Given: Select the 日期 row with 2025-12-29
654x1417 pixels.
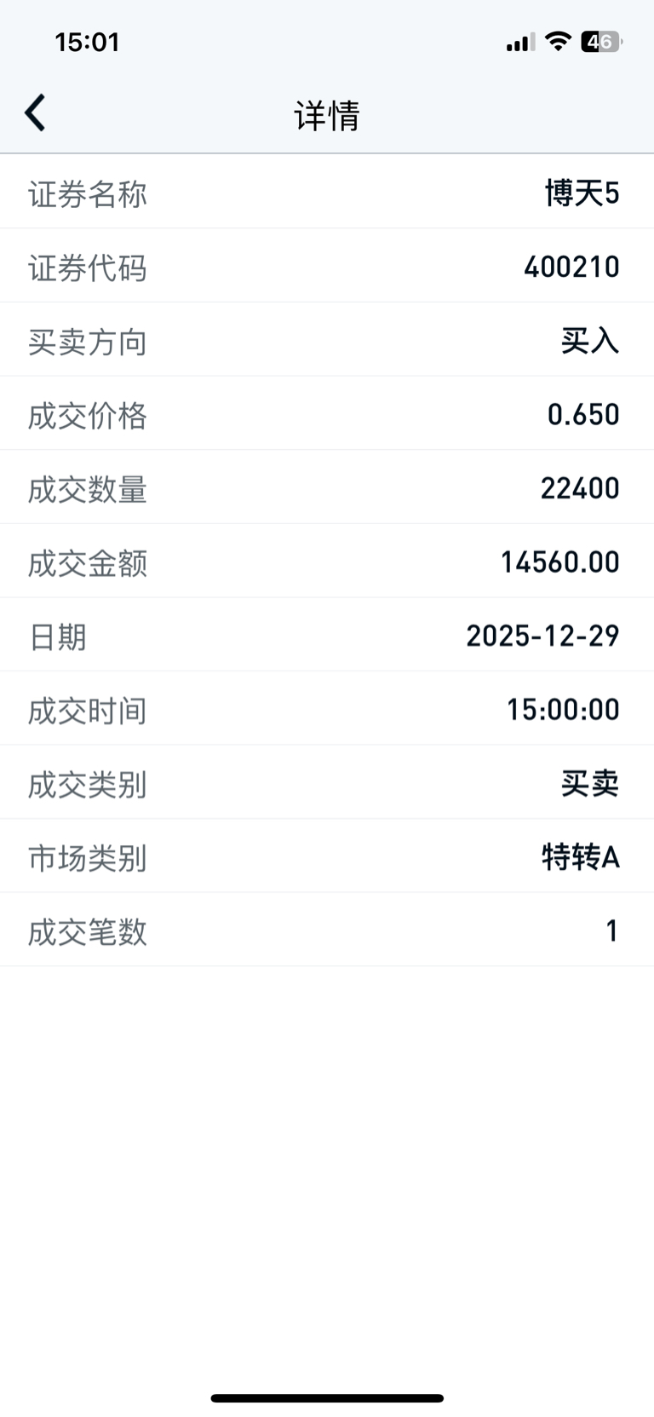Looking at the screenshot, I should tap(327, 635).
